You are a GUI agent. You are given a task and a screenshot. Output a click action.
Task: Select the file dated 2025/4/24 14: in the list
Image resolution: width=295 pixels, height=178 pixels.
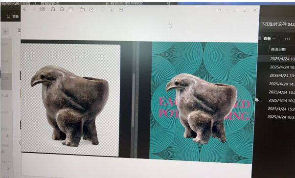coord(282,84)
